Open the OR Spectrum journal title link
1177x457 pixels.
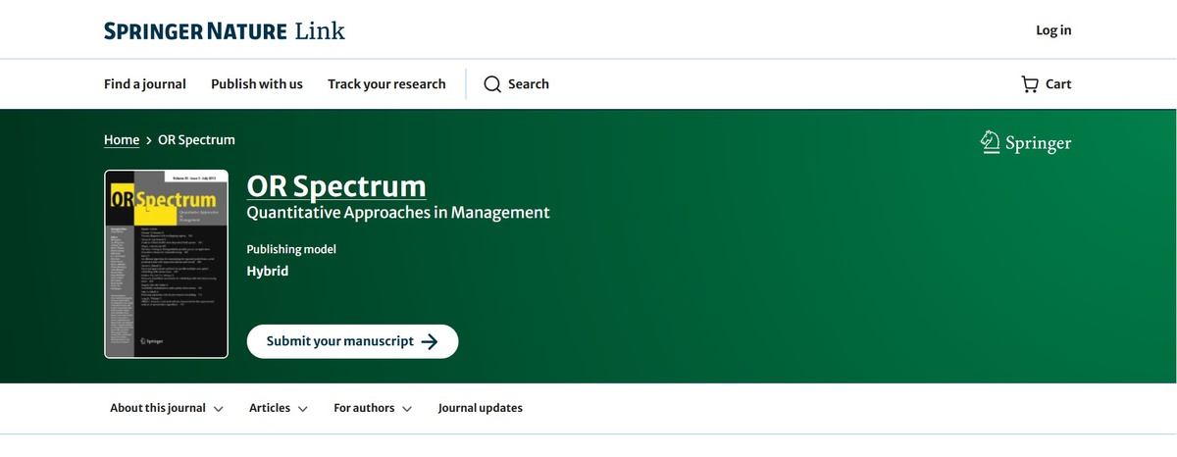click(x=336, y=186)
